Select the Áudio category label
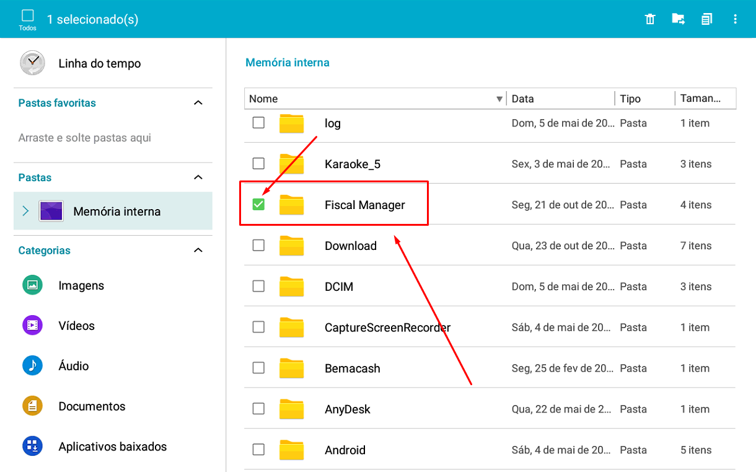Viewport: 756px width, 472px height. [x=74, y=366]
